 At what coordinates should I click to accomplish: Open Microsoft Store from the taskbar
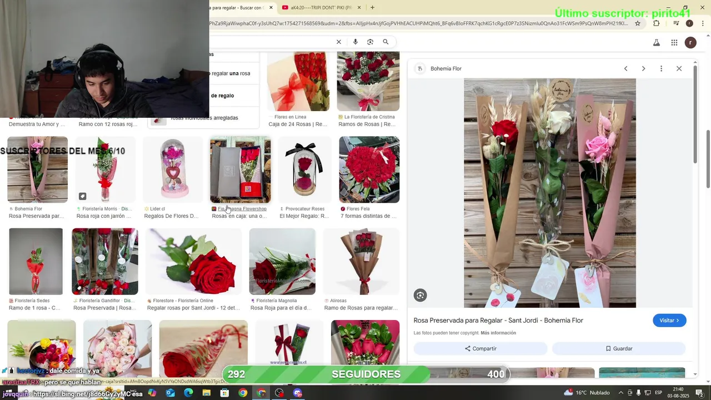224,393
